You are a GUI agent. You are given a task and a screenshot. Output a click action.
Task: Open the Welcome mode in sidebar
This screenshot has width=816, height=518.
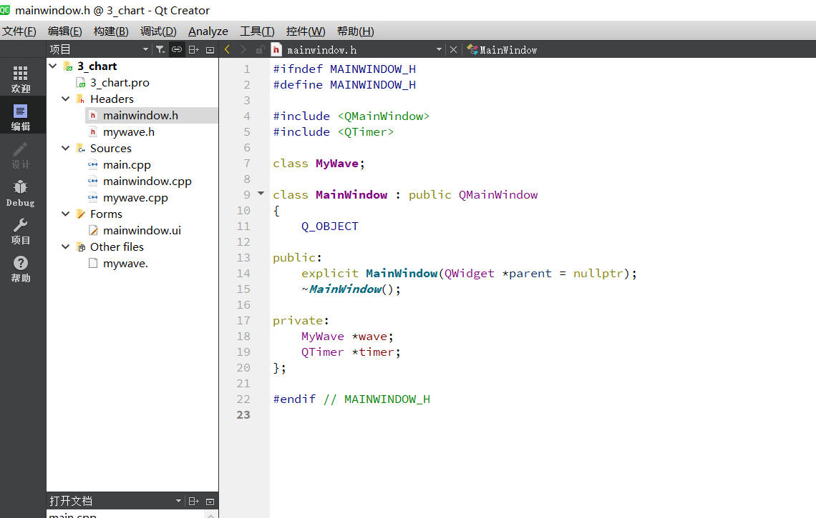(21, 79)
